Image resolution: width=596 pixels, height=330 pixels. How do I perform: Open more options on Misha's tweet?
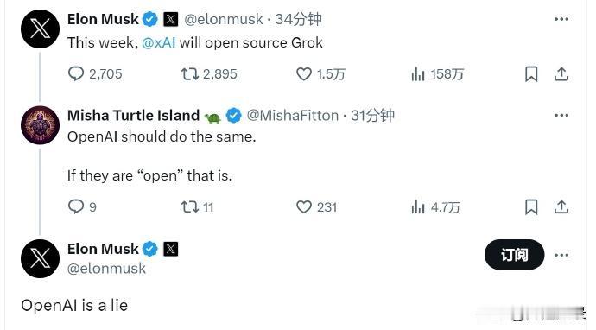(561, 115)
